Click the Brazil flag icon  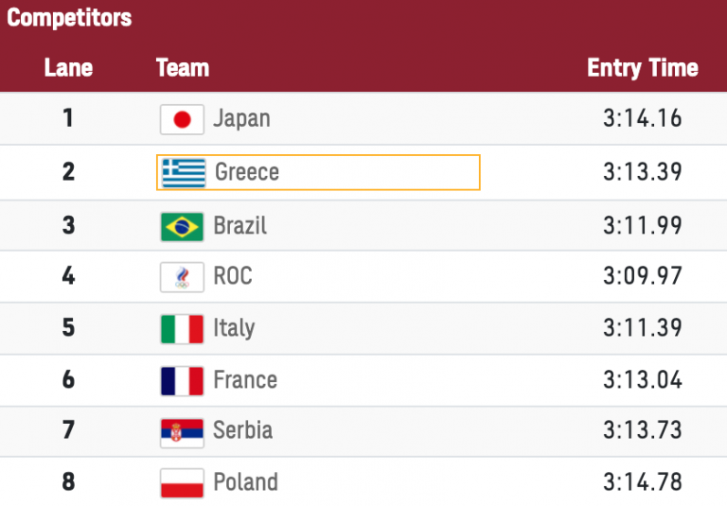pyautogui.click(x=183, y=226)
